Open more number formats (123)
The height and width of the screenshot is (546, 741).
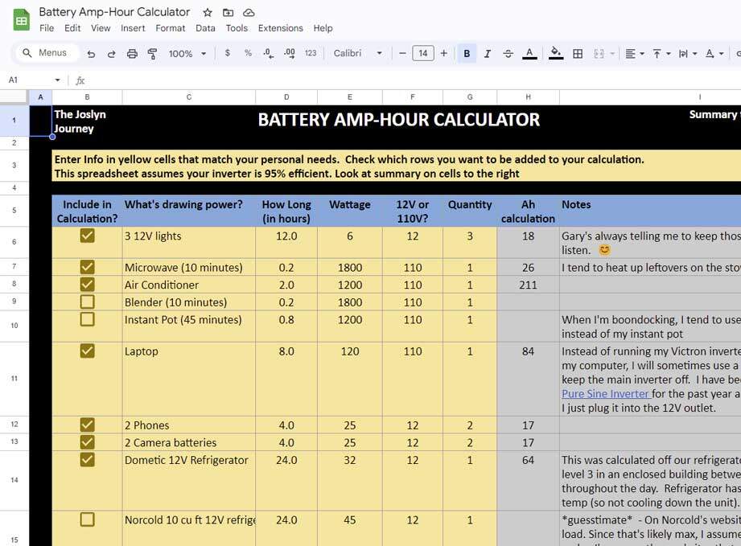pos(311,53)
